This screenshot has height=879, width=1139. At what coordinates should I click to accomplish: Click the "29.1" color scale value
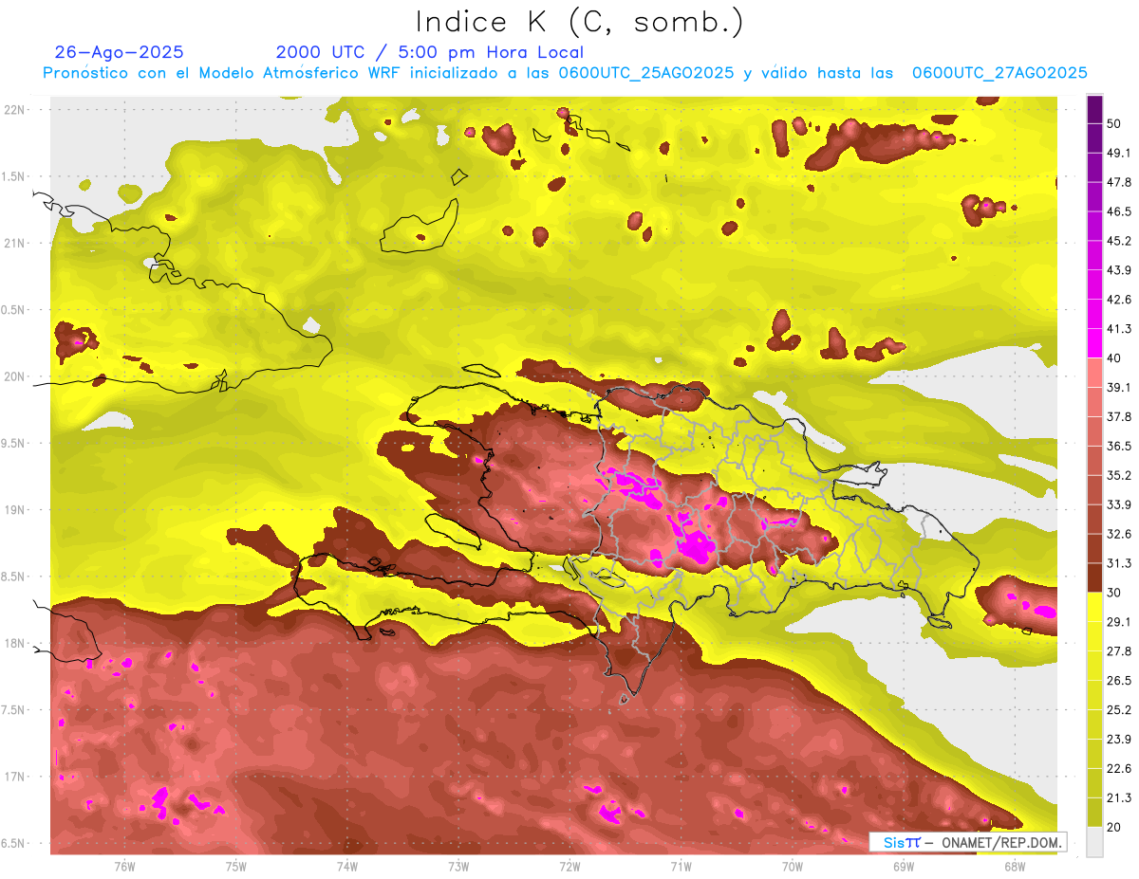[x=1118, y=622]
